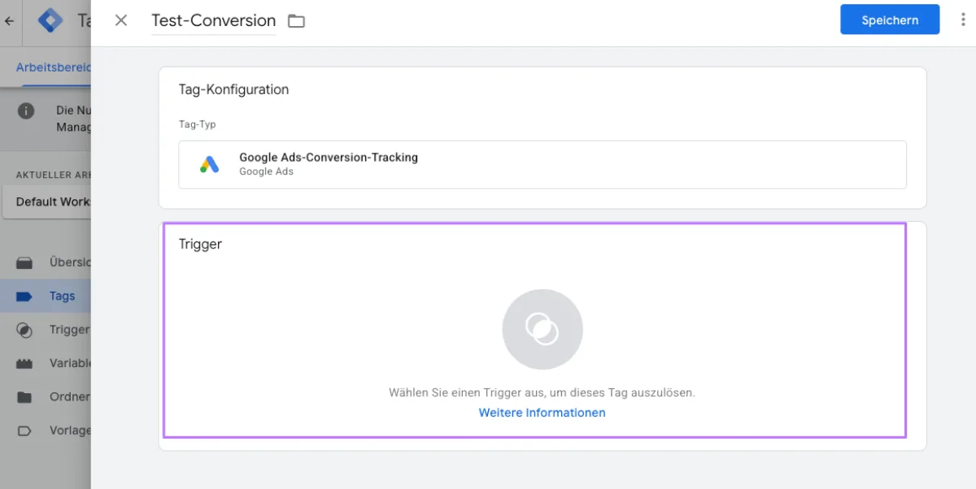Click the back arrow in the top bar

(10, 19)
